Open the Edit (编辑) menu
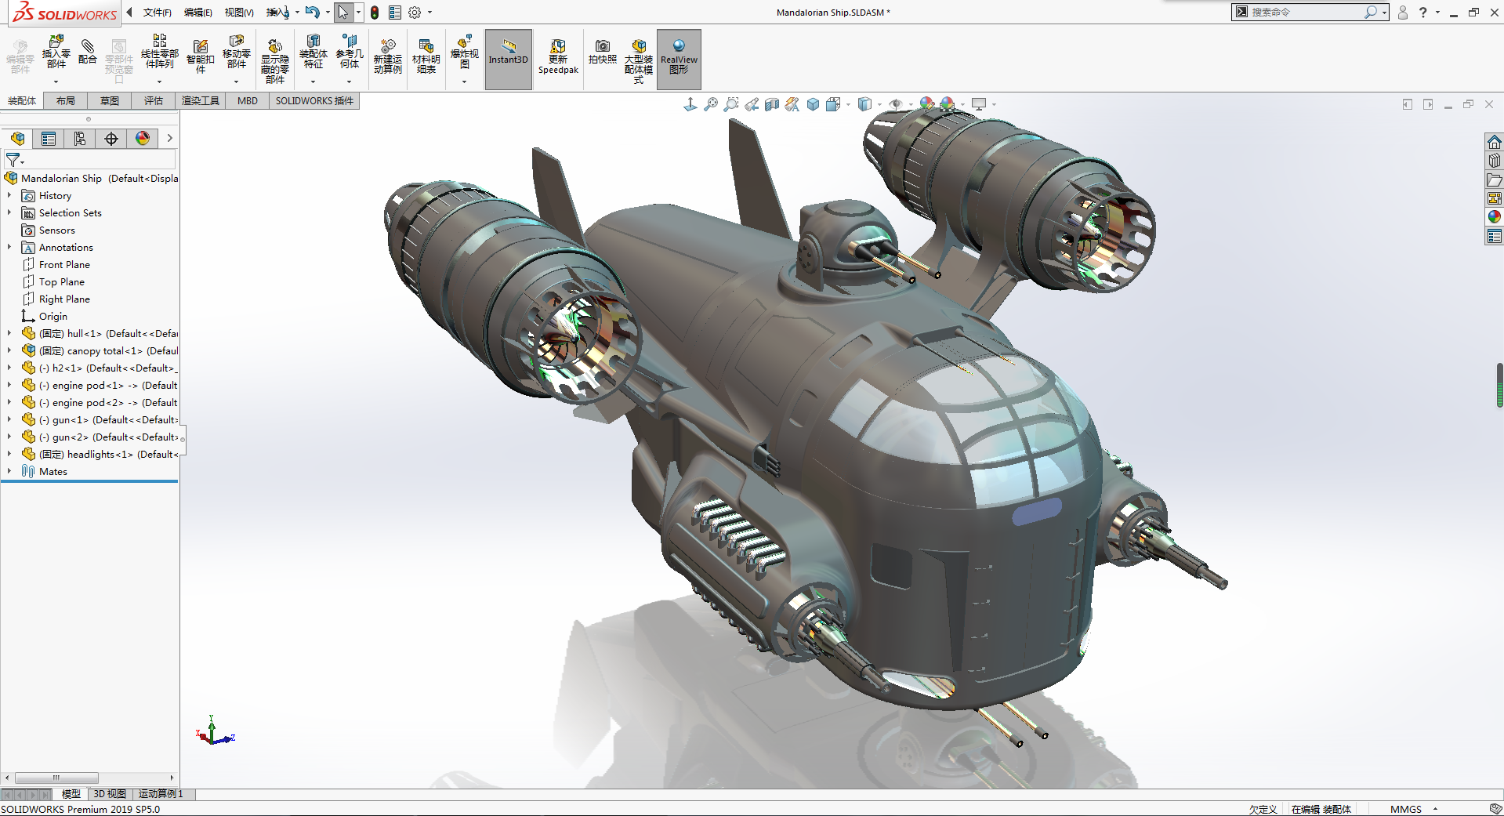The height and width of the screenshot is (816, 1504). [x=198, y=13]
